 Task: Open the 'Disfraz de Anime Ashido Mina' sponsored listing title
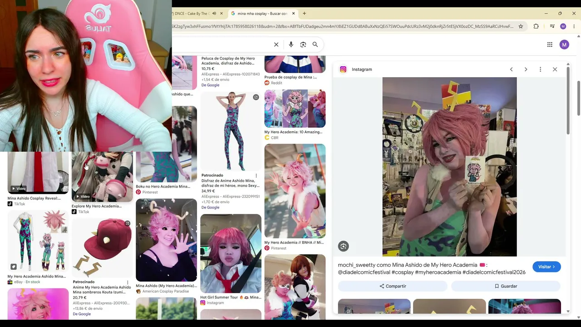pos(230,183)
